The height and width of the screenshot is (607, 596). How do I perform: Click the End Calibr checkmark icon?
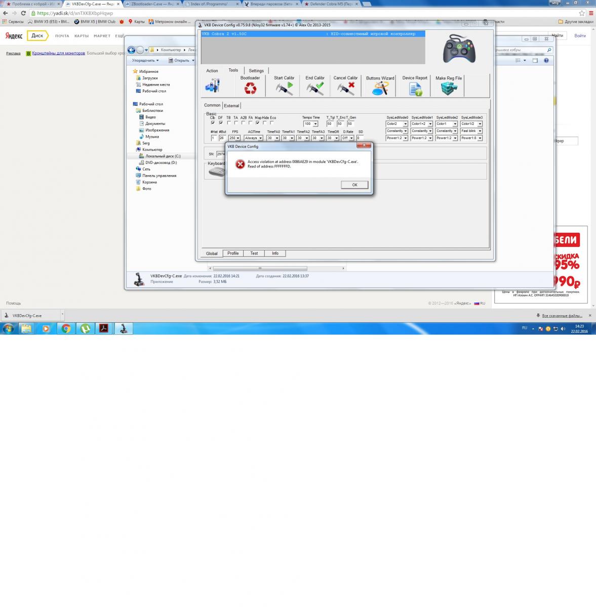click(315, 89)
